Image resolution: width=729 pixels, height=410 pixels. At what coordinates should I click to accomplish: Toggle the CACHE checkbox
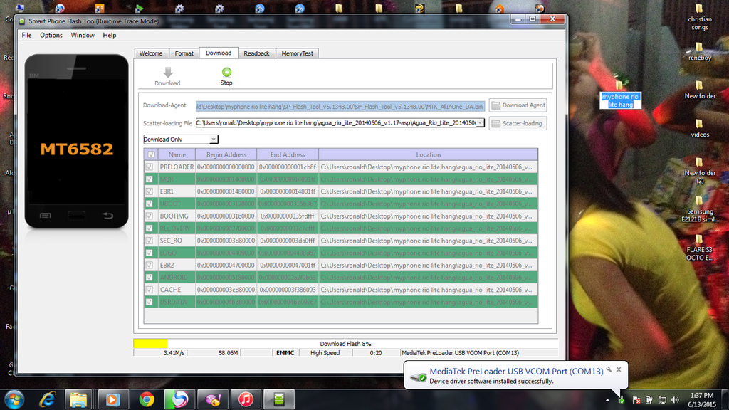coord(150,290)
